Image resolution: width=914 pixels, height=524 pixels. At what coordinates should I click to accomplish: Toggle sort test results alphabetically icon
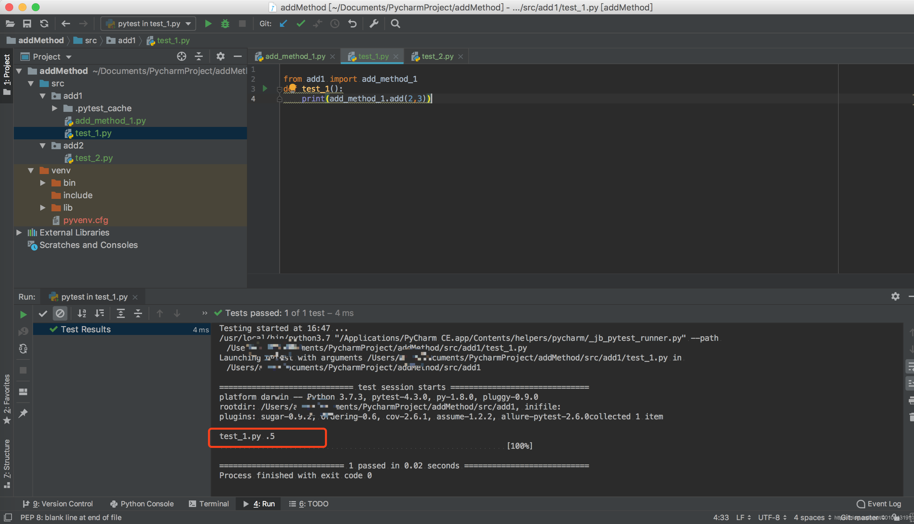tap(82, 313)
